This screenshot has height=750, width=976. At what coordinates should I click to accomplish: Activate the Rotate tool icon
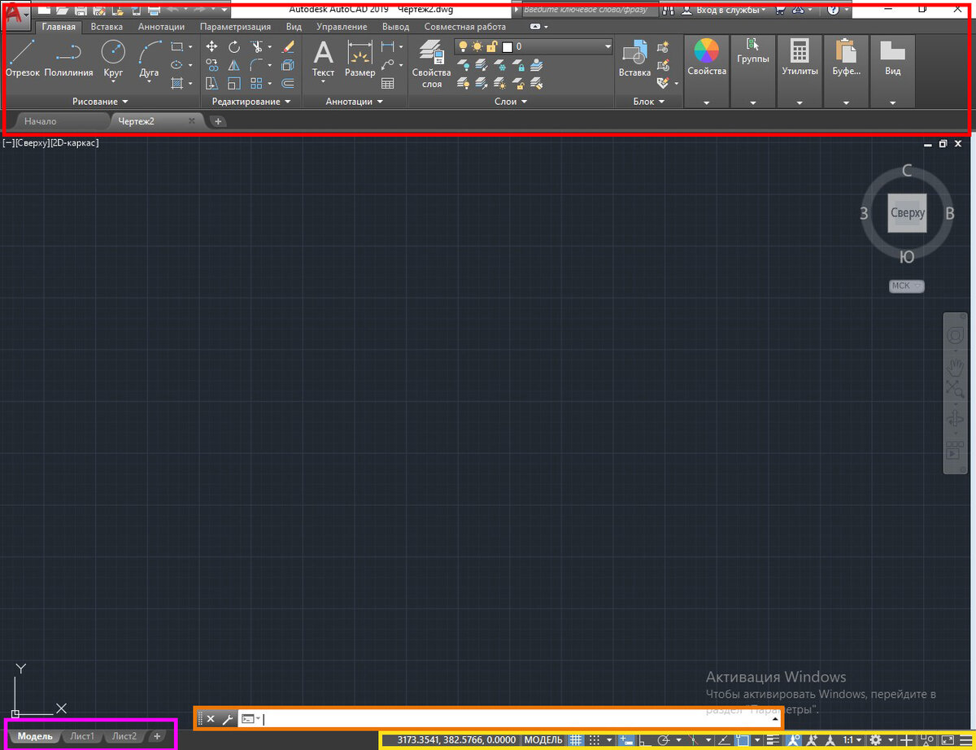coord(233,47)
